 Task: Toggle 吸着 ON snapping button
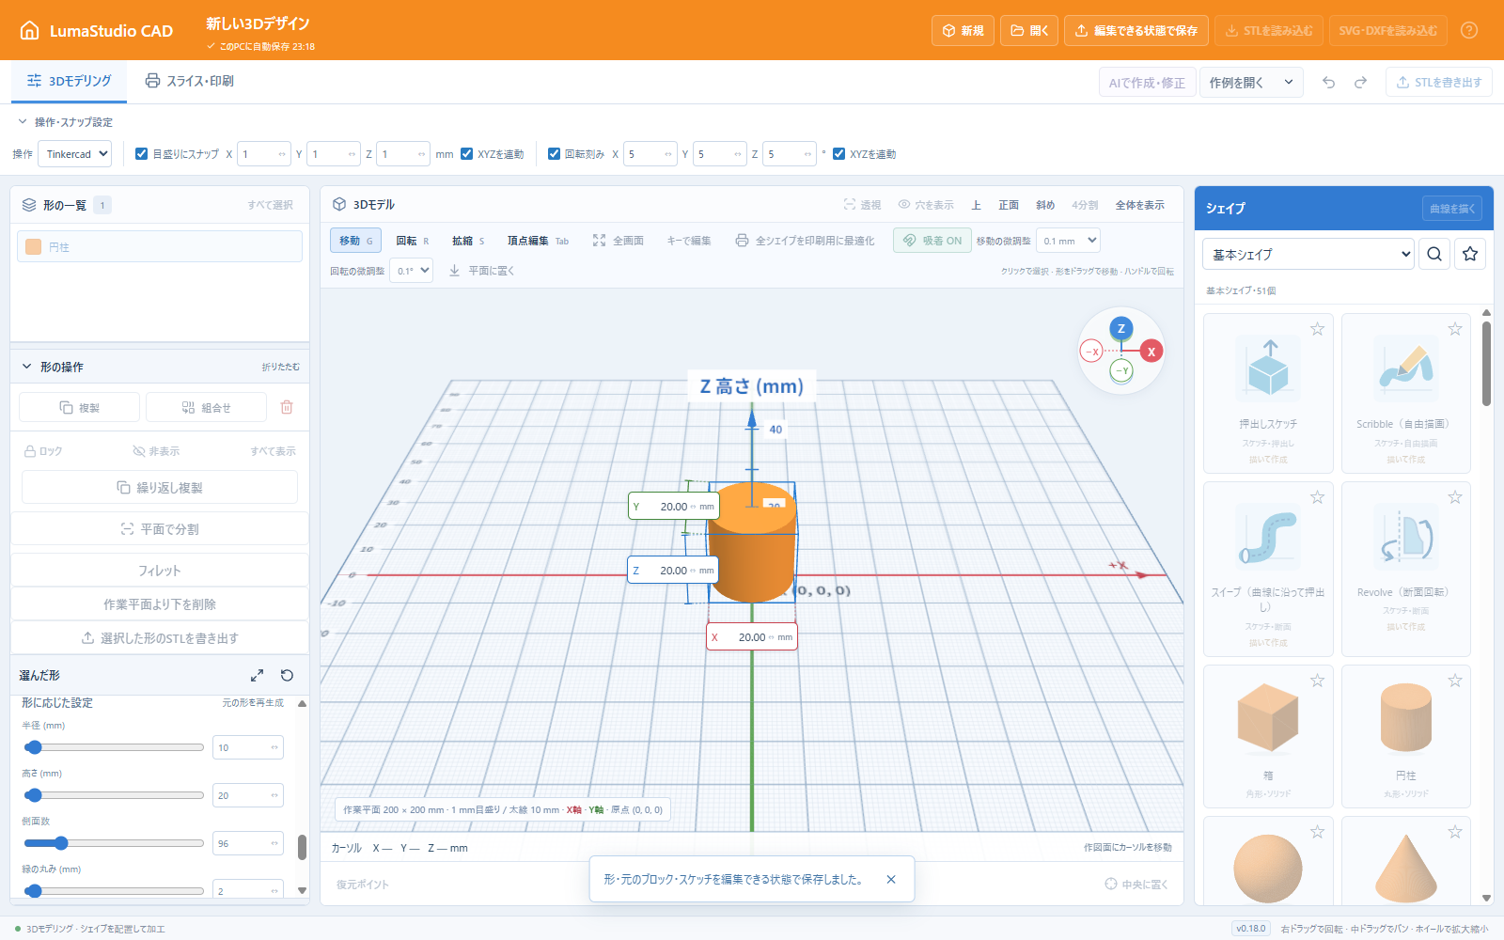pyautogui.click(x=932, y=241)
